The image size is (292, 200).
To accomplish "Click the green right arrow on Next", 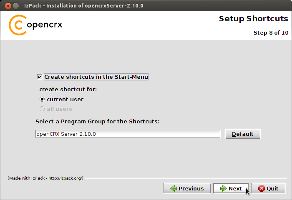I will (x=223, y=188).
